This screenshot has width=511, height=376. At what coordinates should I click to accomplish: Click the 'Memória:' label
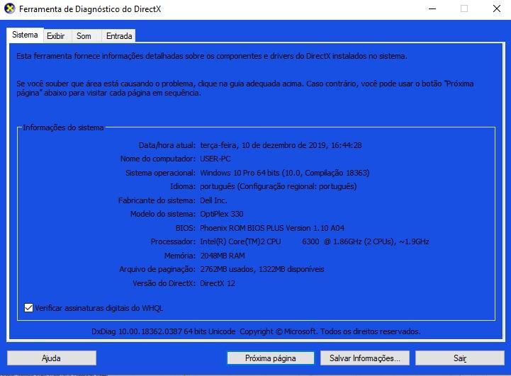(180, 256)
